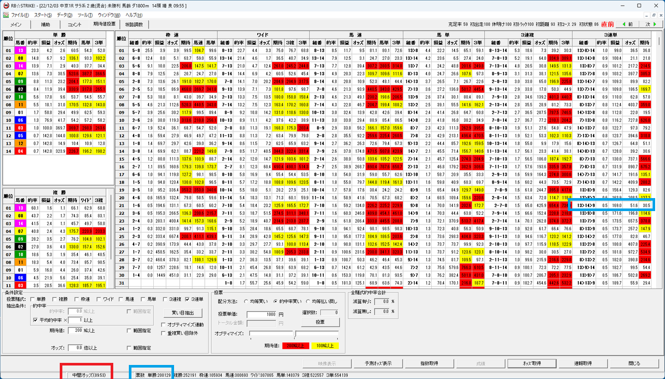665x379 pixels.
Task: Click the 期待値 threshold input field
Action: tap(75, 330)
